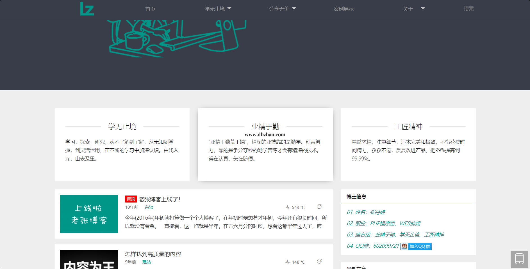
Task: Expand the 关于 dropdown arrow
Action: 422,9
